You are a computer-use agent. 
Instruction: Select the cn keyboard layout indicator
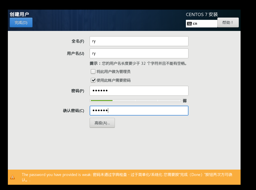pos(202,24)
